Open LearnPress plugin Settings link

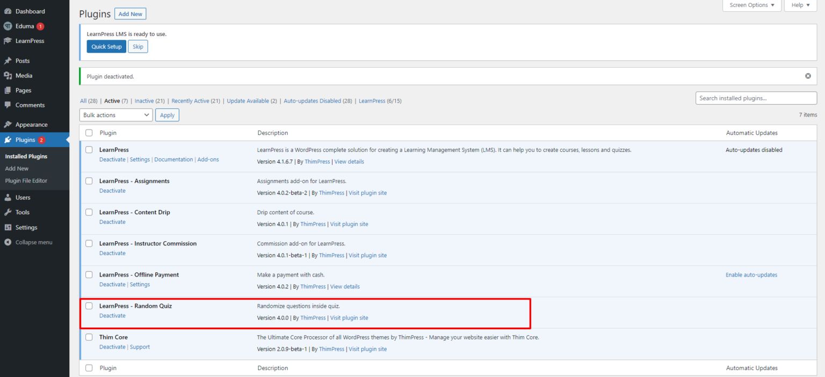click(x=140, y=160)
